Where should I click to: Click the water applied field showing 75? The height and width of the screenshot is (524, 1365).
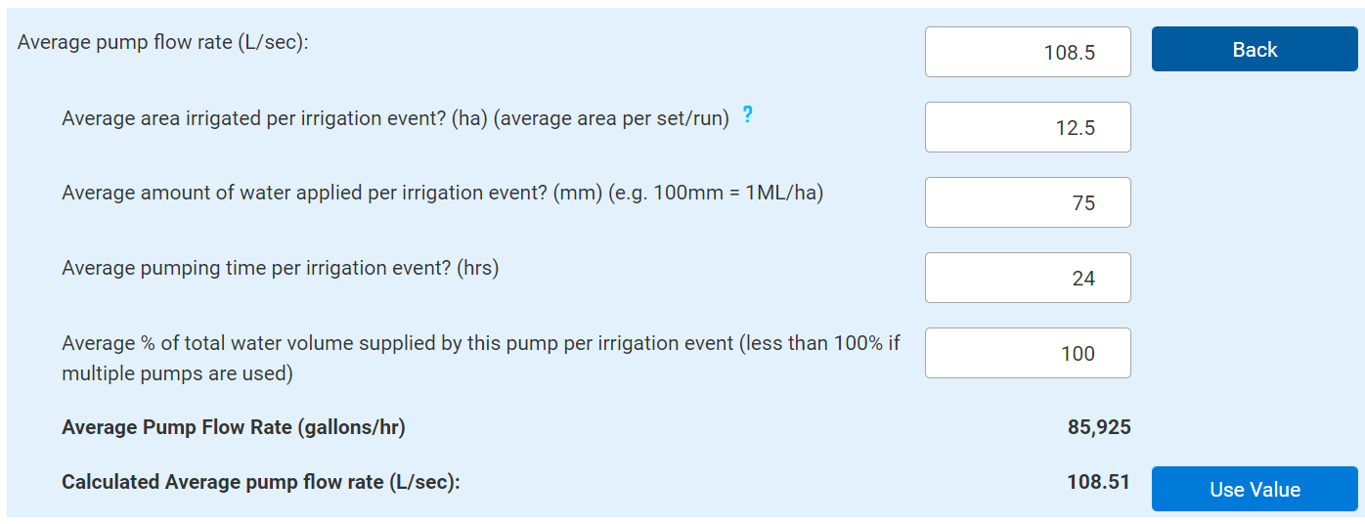pyautogui.click(x=1028, y=202)
